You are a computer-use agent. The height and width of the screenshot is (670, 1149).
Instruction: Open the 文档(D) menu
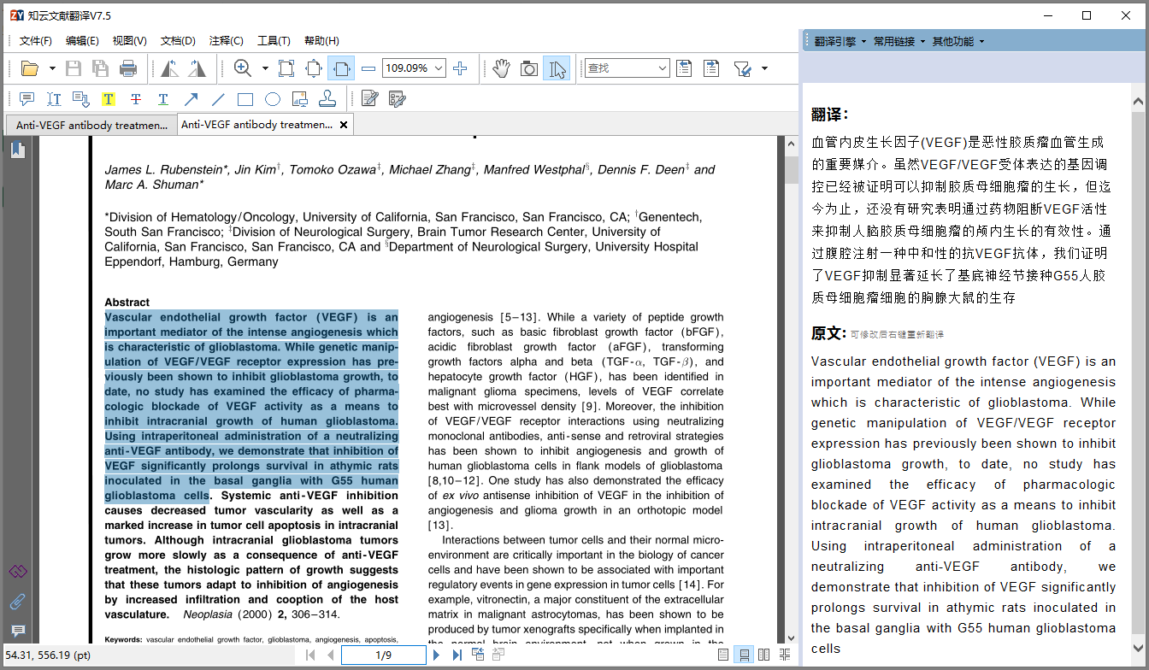178,41
